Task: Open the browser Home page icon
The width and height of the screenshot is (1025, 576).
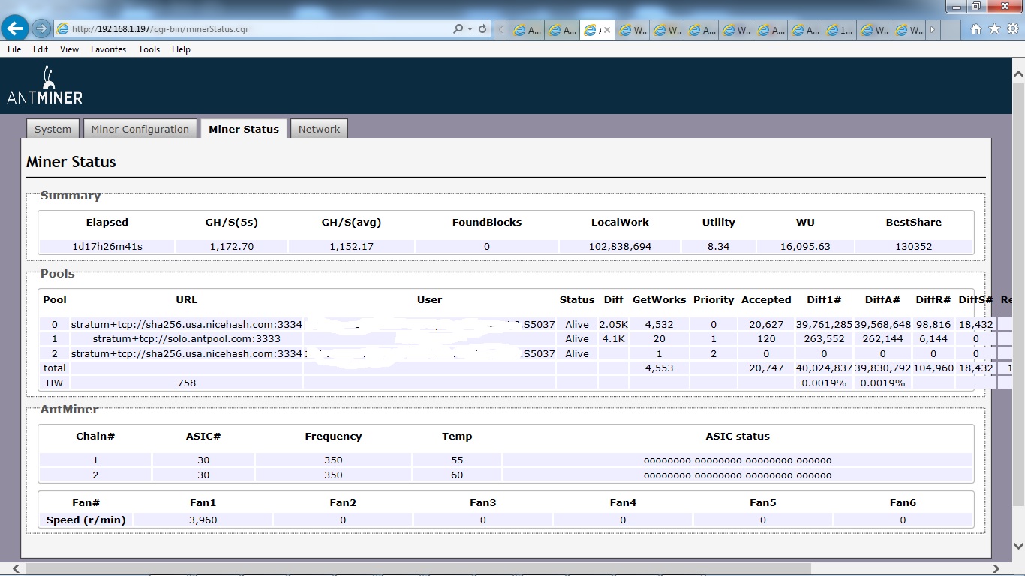Action: 976,29
